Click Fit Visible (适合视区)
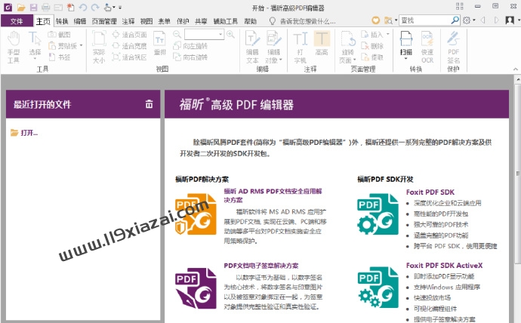Viewport: 521px width, 323px height. click(x=129, y=57)
